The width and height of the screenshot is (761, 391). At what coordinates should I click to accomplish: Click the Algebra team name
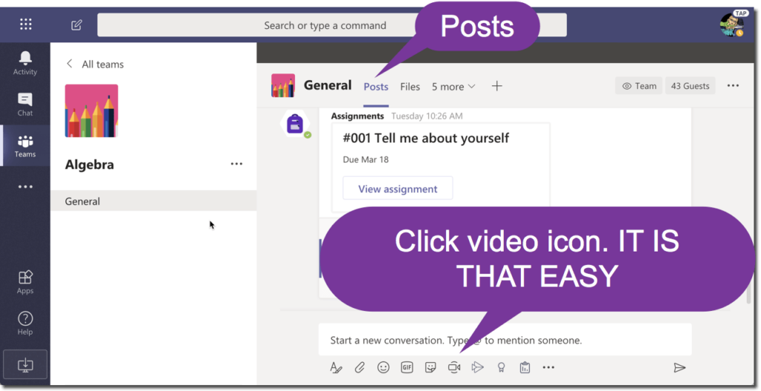pos(89,165)
